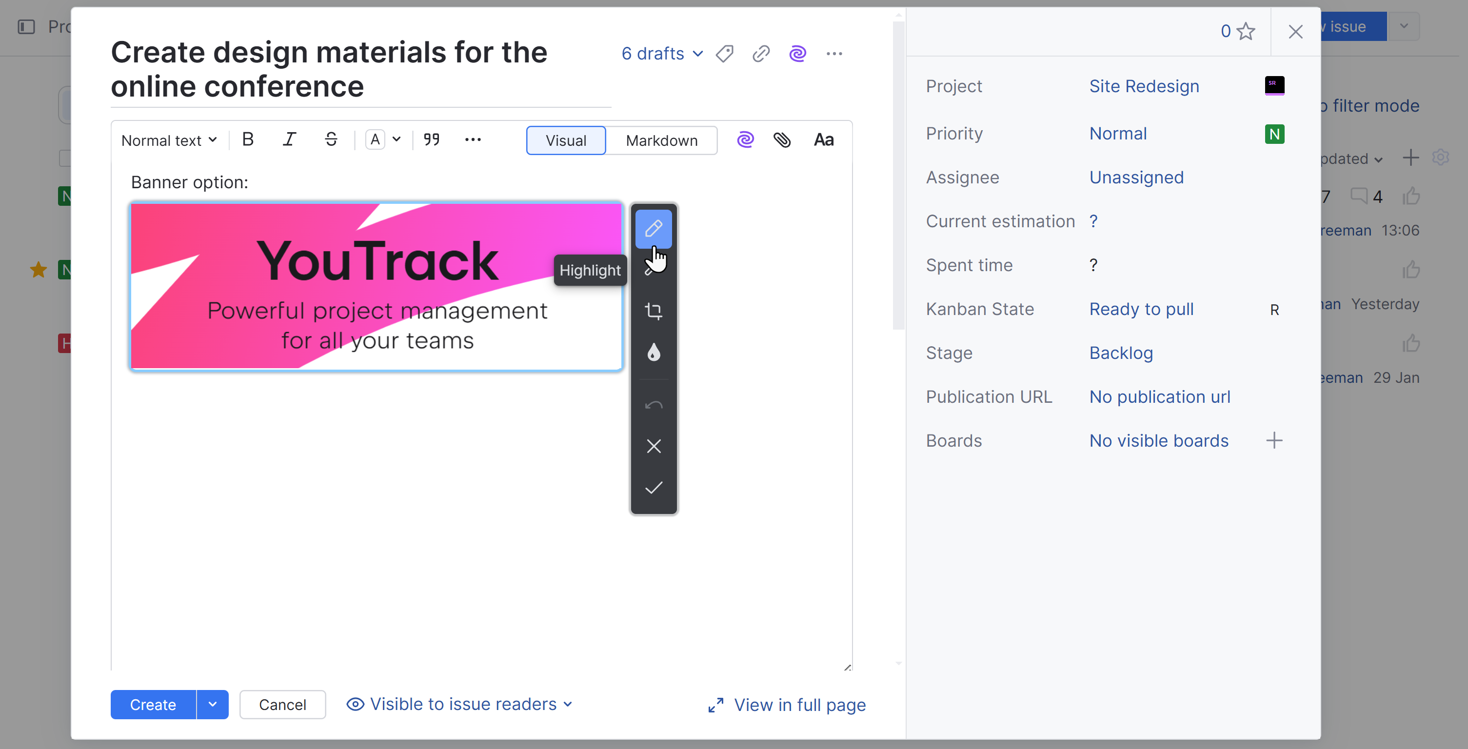
Task: Open the text color picker
Action: pyautogui.click(x=383, y=140)
